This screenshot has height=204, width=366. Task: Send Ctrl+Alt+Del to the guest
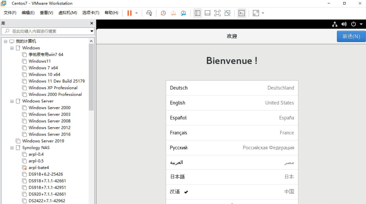[x=149, y=13]
